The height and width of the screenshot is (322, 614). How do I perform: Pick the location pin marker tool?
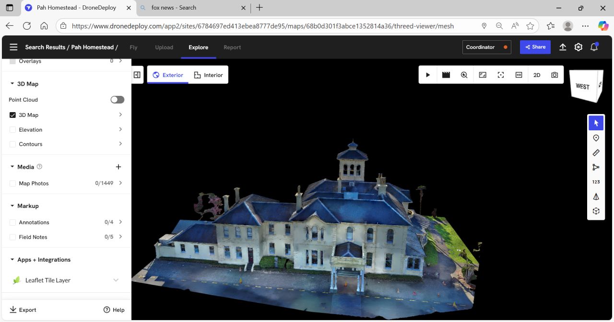pos(596,138)
